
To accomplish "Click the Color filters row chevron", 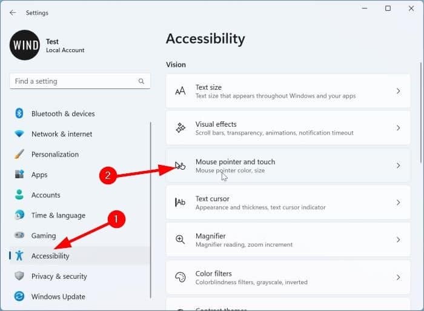I will [x=399, y=277].
